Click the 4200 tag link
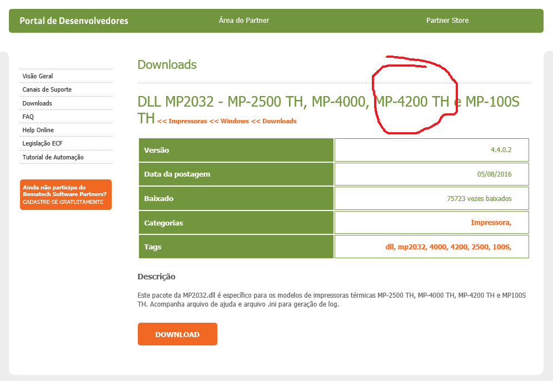 tap(460, 247)
